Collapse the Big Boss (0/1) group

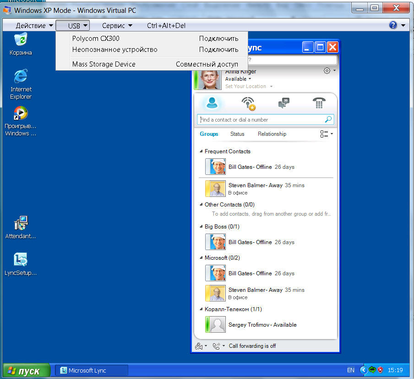pos(201,226)
